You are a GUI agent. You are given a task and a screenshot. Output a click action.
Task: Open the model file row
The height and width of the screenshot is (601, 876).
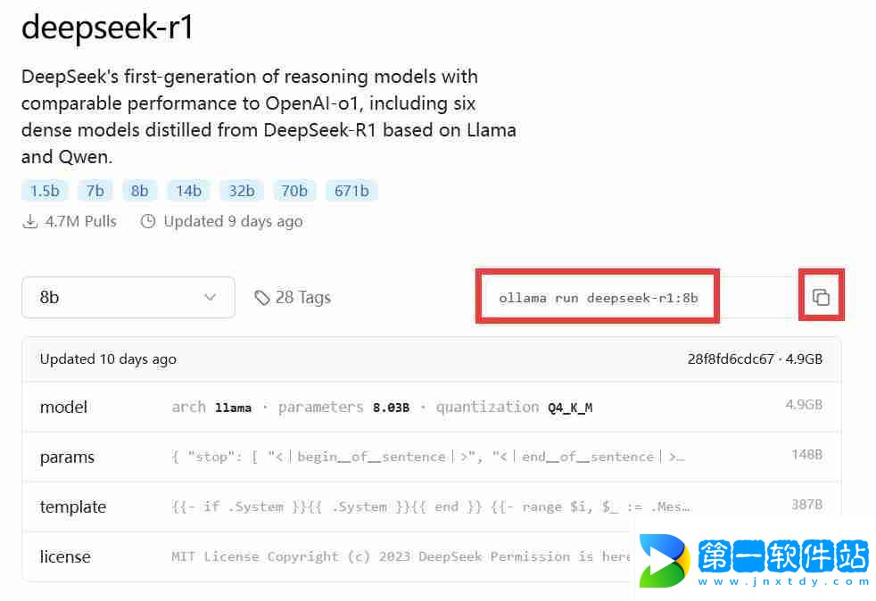click(x=431, y=407)
